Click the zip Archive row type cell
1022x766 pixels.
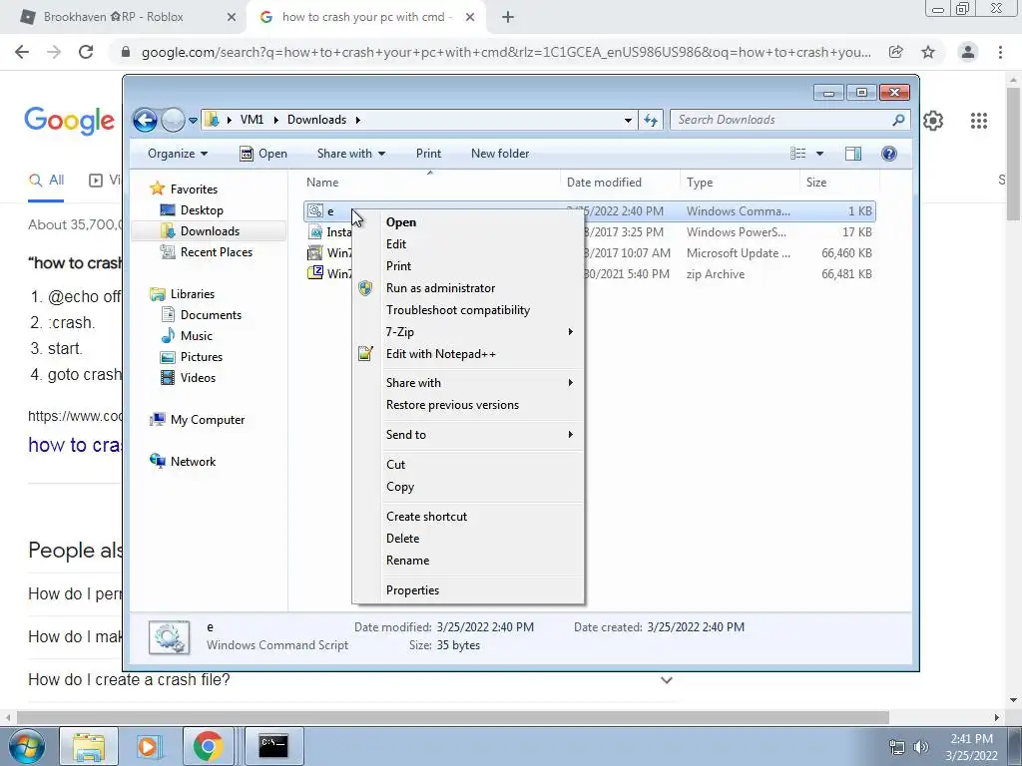715,274
